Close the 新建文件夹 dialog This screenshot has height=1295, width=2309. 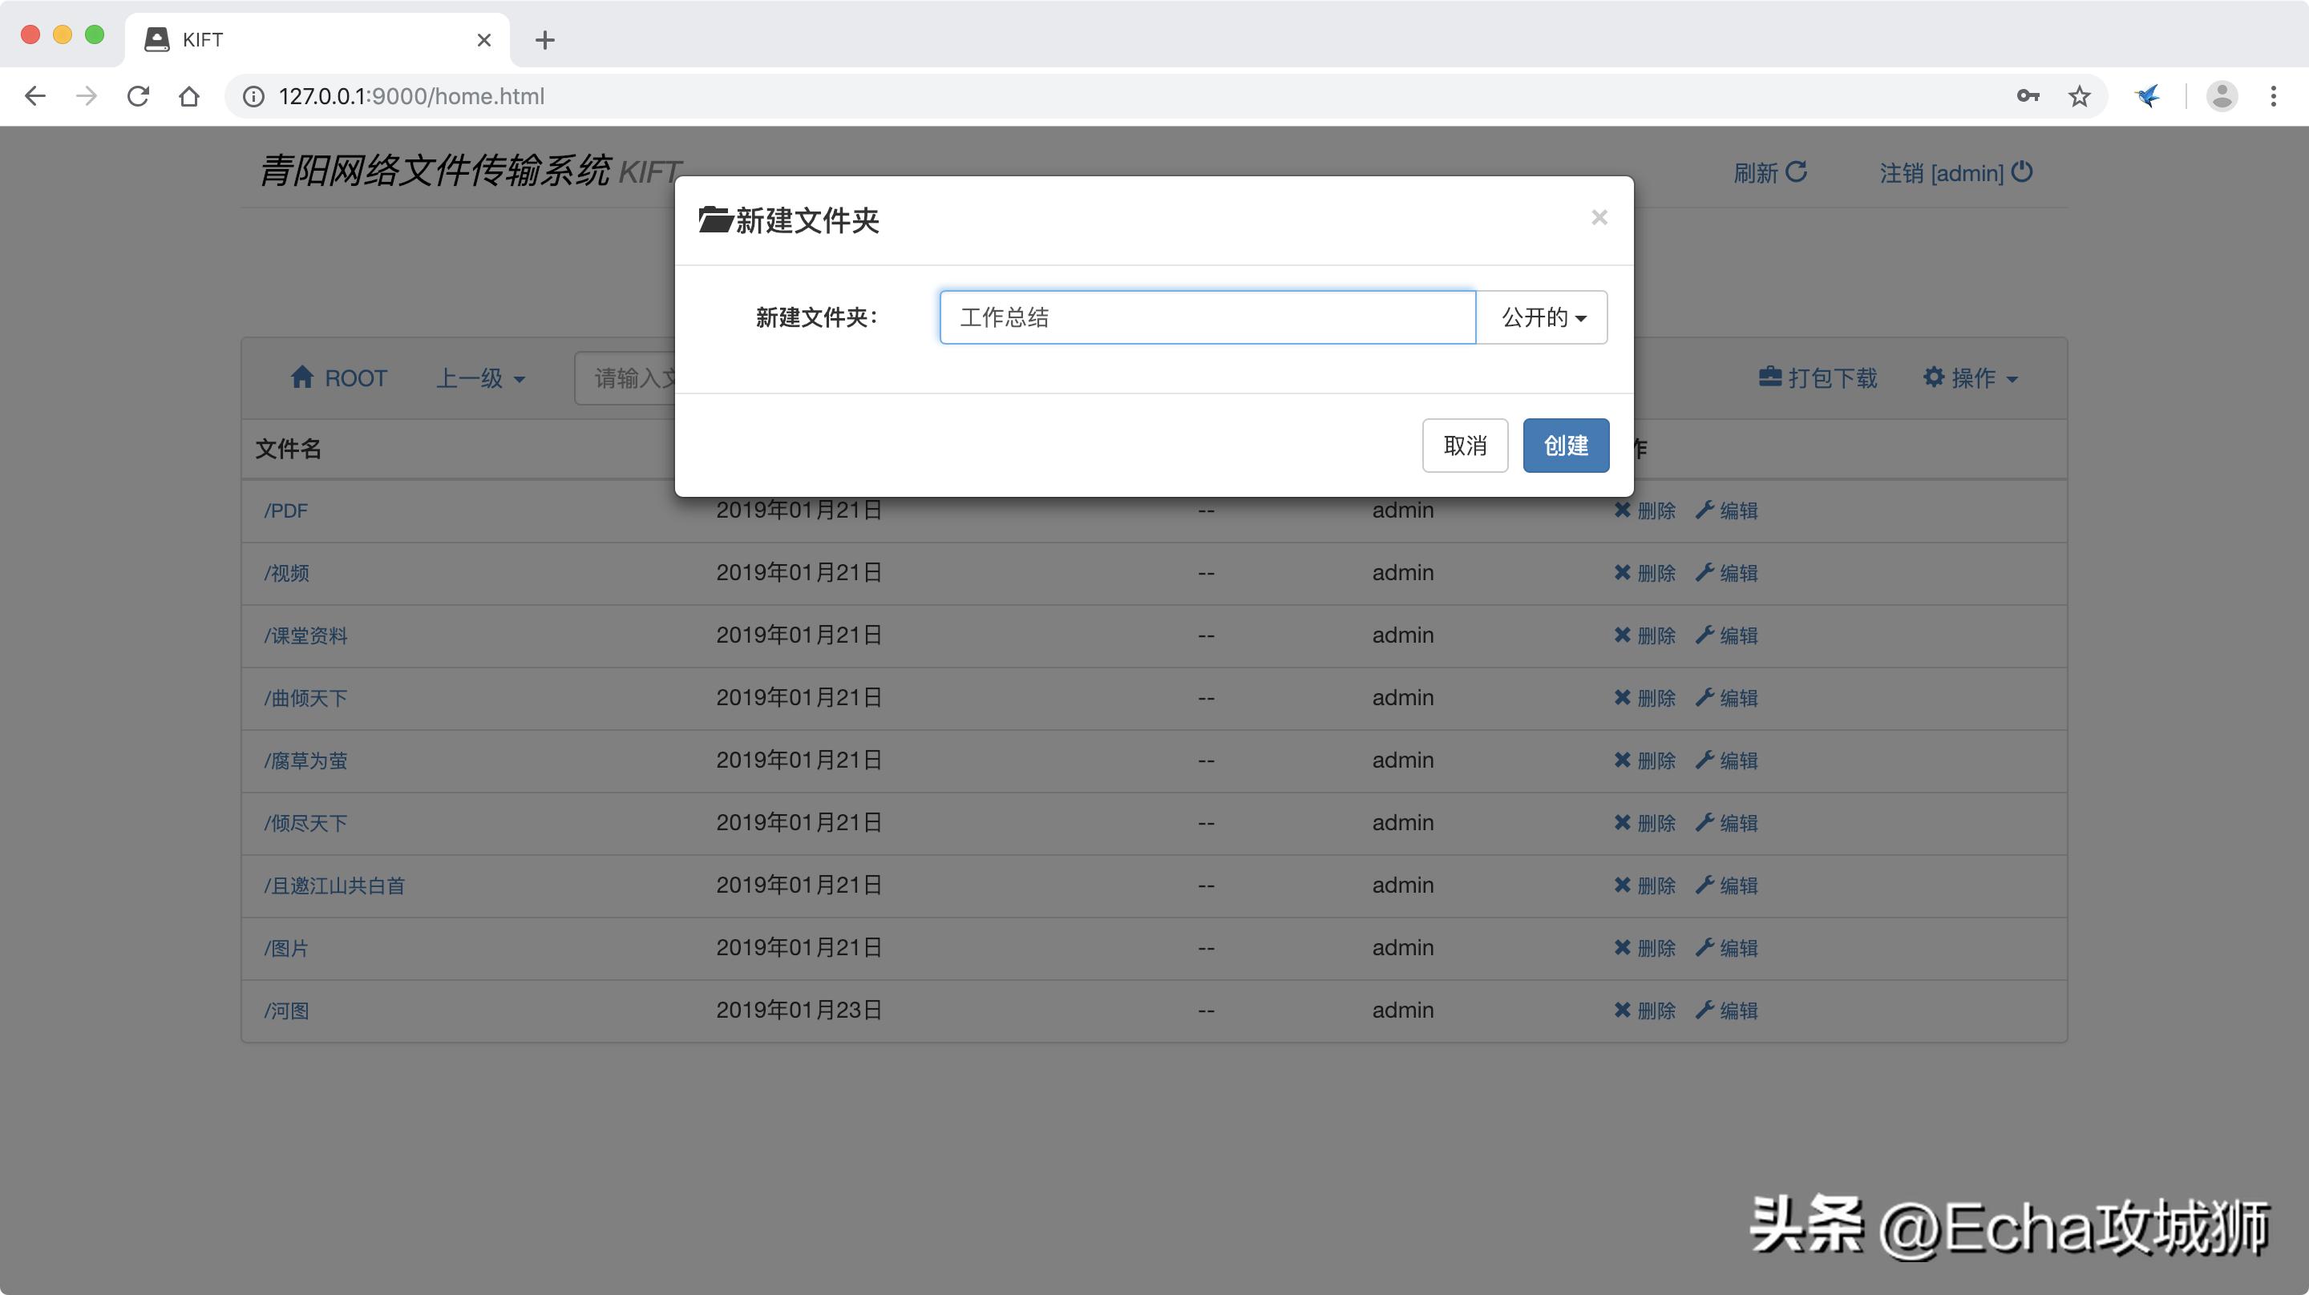(x=1599, y=217)
